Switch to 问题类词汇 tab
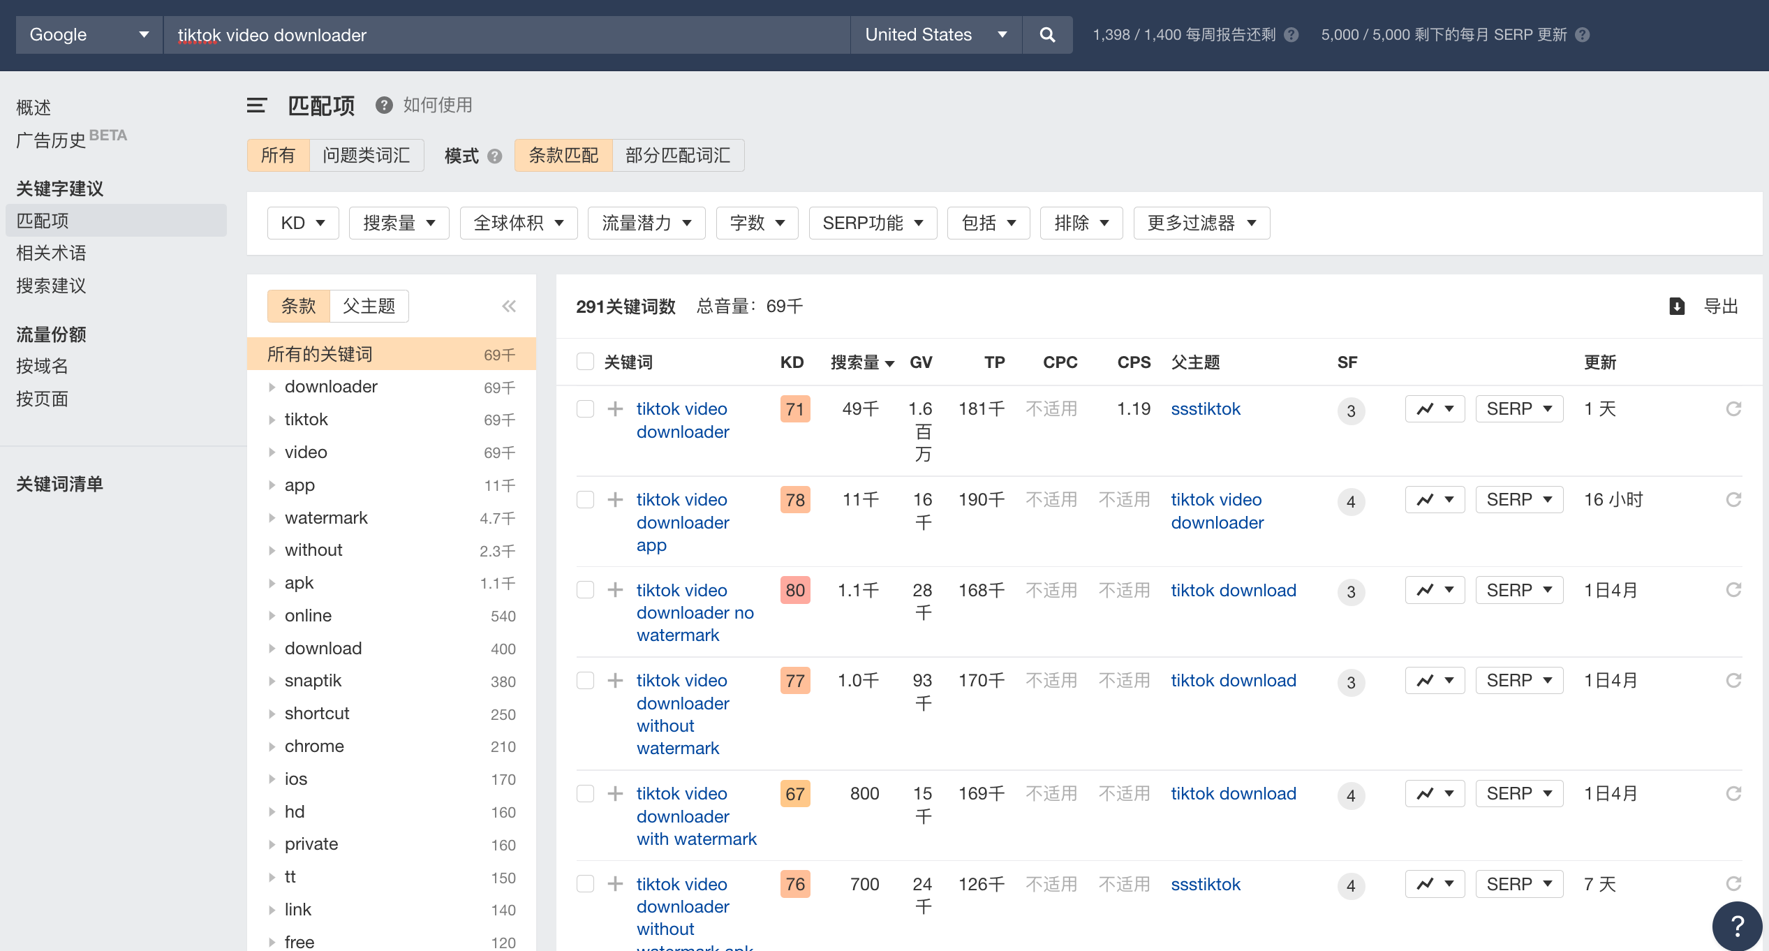Image resolution: width=1769 pixels, height=951 pixels. pyautogui.click(x=367, y=155)
